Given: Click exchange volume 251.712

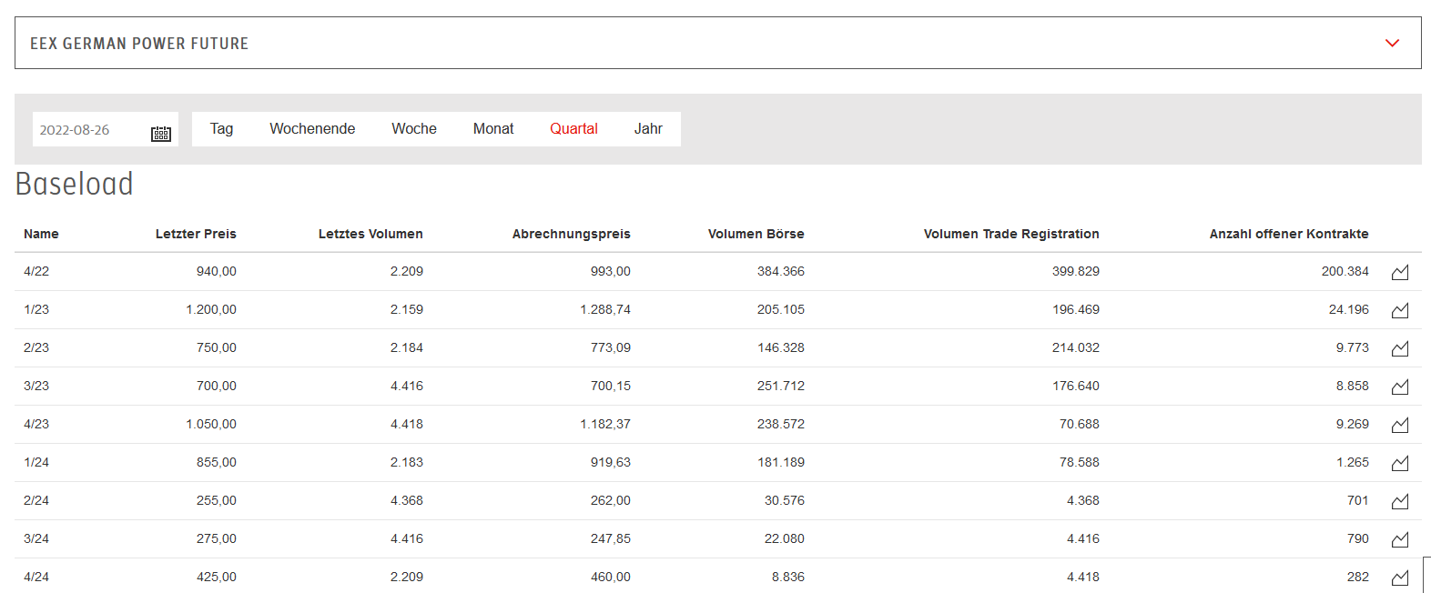Looking at the screenshot, I should [781, 386].
